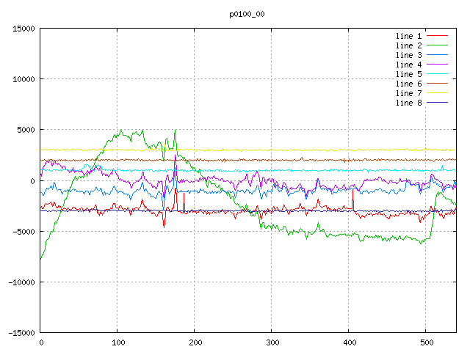Click the 100 x-axis tick label
The height and width of the screenshot is (352, 470).
click(x=117, y=342)
